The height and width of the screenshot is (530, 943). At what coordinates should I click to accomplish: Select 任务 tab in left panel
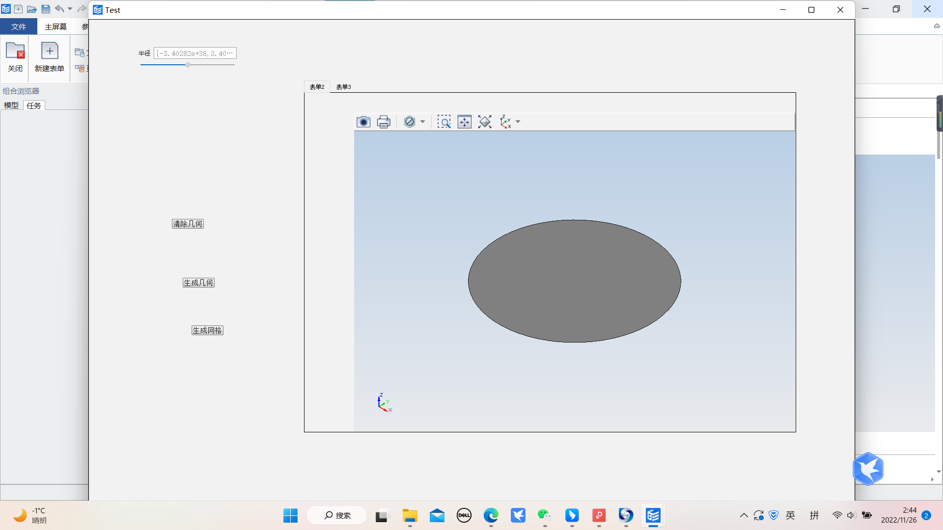[x=33, y=105]
